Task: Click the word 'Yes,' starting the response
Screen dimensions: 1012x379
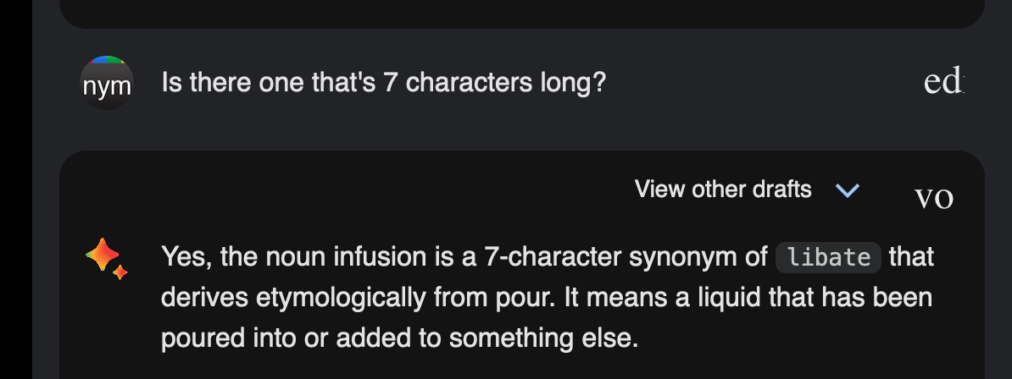Action: coord(186,257)
